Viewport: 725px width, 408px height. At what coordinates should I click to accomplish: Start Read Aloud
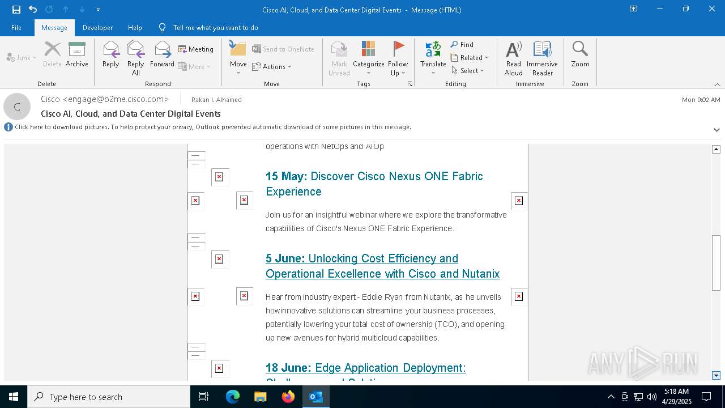tap(514, 58)
